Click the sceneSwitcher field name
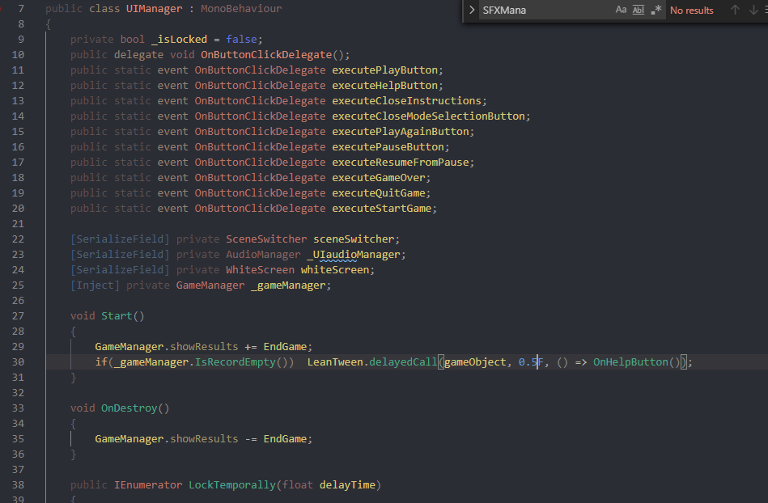 click(x=354, y=239)
